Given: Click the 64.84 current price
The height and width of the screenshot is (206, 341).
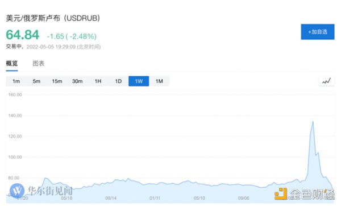Looking at the screenshot, I should [x=23, y=35].
